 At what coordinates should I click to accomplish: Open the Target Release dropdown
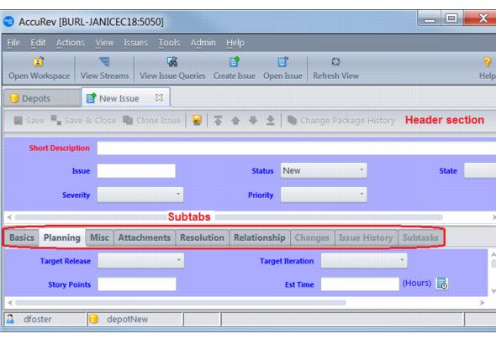pos(140,261)
